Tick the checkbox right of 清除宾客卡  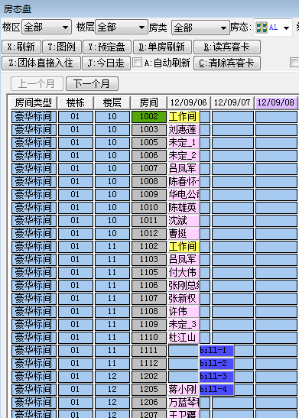[294, 63]
